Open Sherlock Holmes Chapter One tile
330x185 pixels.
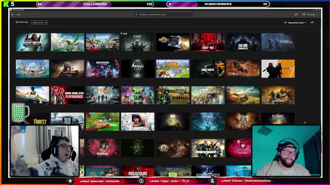(x=138, y=171)
